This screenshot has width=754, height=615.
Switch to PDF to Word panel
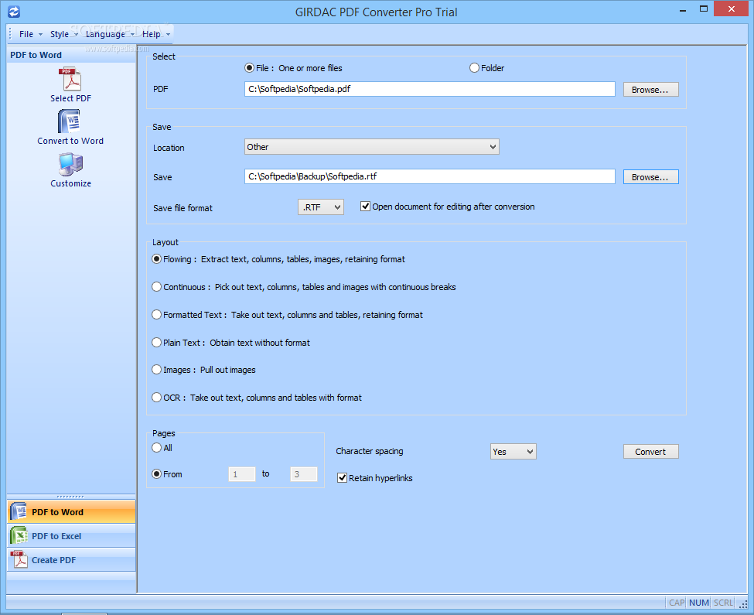pos(71,512)
